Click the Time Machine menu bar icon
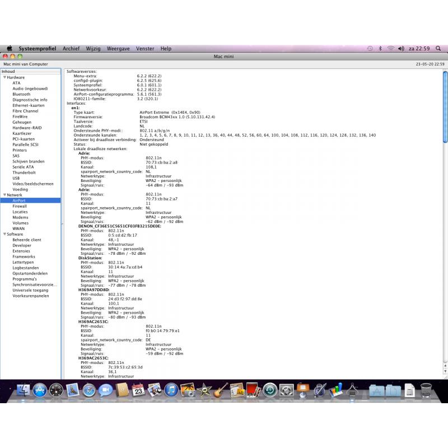 point(370,49)
